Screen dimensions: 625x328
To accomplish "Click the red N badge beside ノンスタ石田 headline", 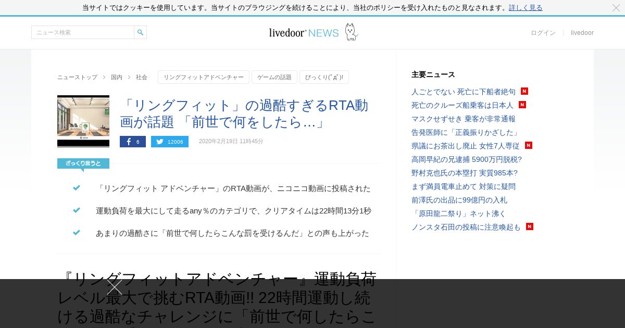I will coord(530,226).
